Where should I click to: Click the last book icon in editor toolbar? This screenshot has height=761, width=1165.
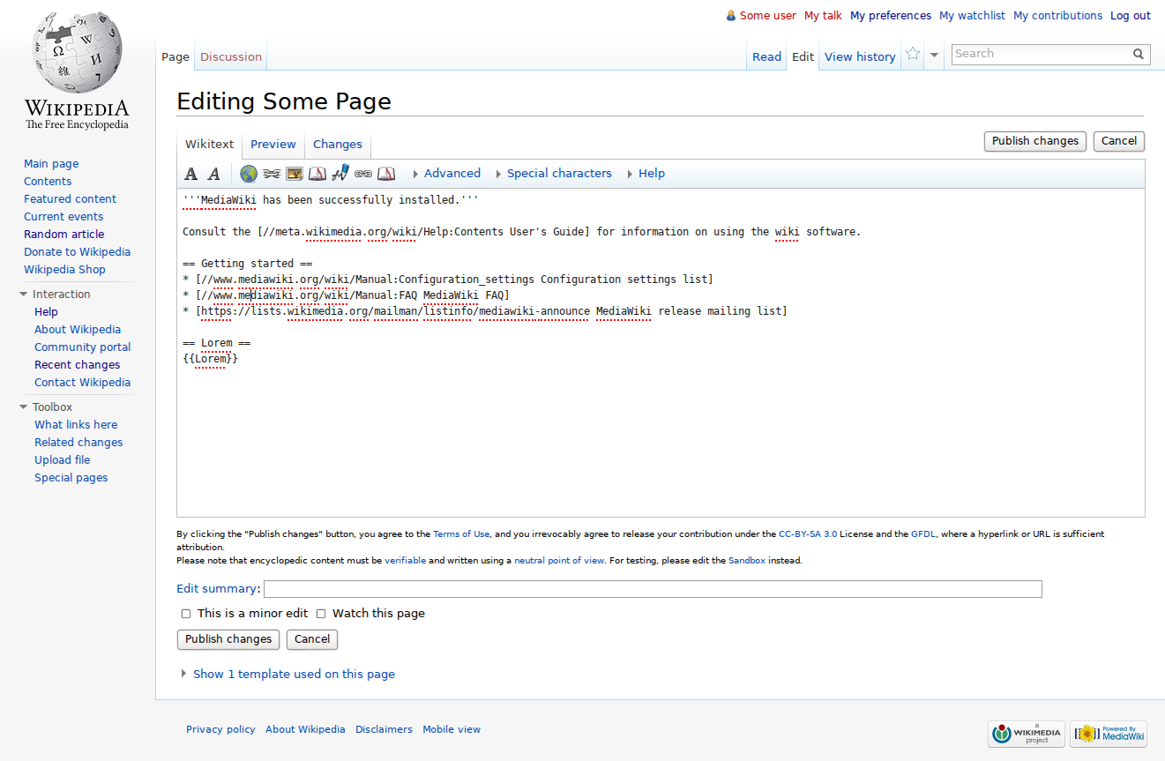[x=386, y=174]
